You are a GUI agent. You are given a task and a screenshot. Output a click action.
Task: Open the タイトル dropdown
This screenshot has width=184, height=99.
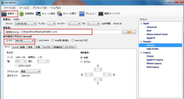25,24
